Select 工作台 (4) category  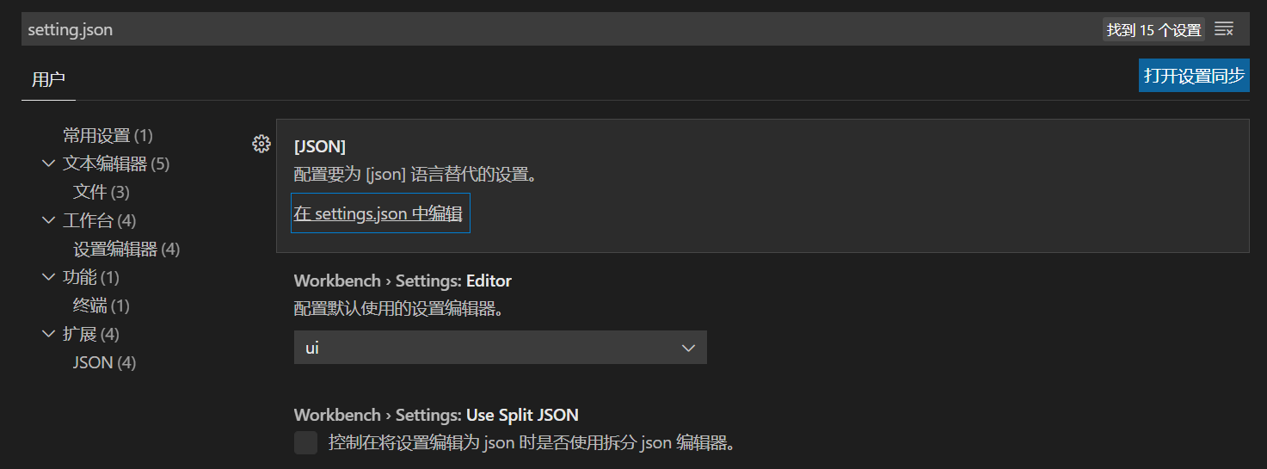pos(99,220)
